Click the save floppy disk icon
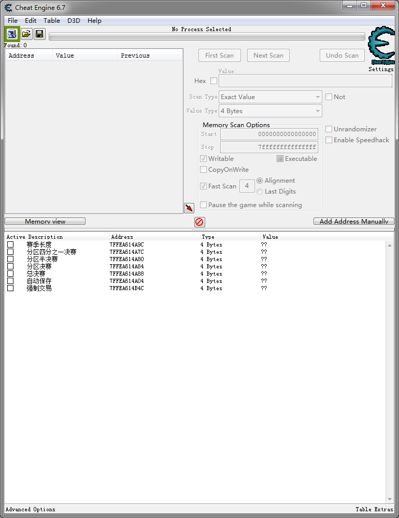Image resolution: width=399 pixels, height=518 pixels. tap(39, 34)
